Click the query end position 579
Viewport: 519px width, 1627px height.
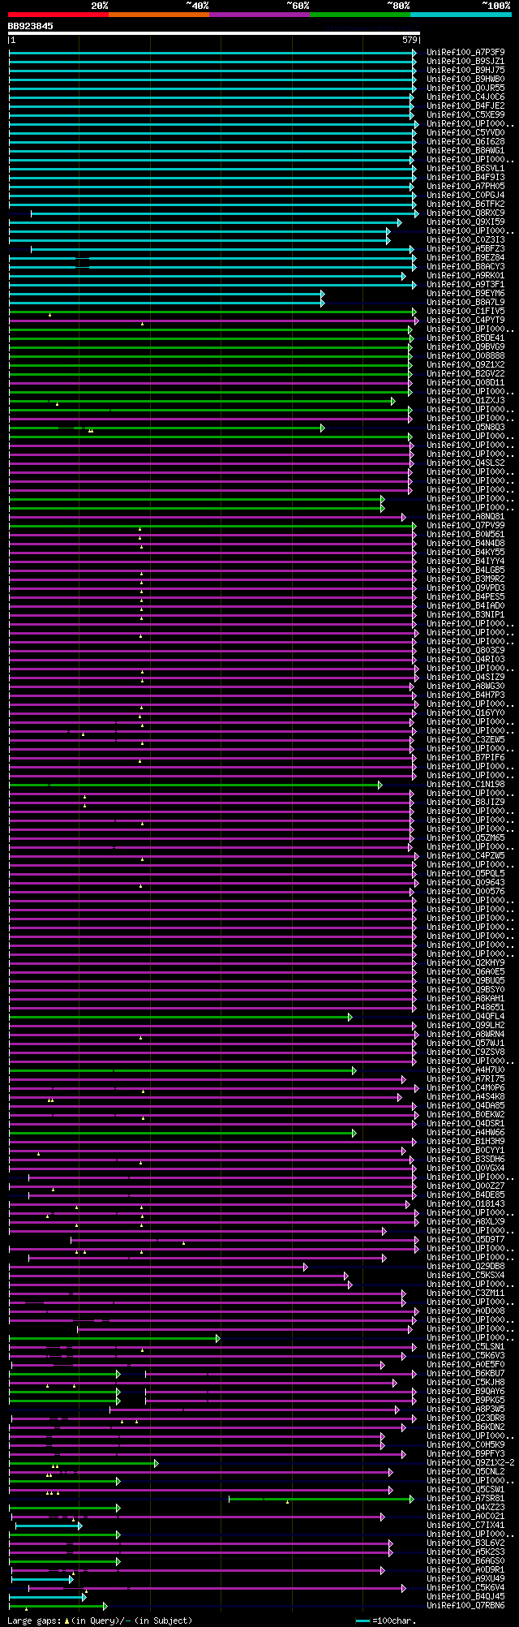coord(410,40)
